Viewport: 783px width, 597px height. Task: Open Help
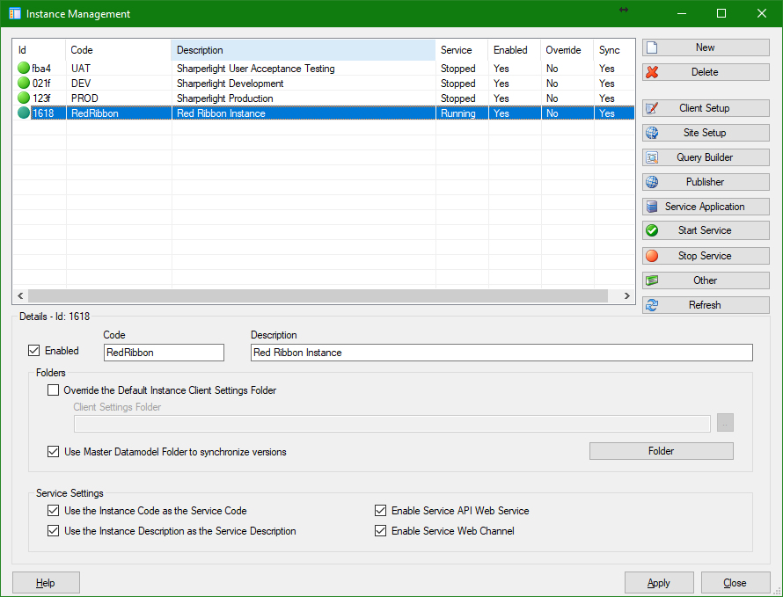pos(46,583)
